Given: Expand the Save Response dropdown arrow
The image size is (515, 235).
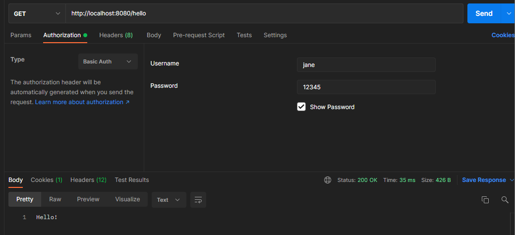Looking at the screenshot, I should [x=512, y=180].
